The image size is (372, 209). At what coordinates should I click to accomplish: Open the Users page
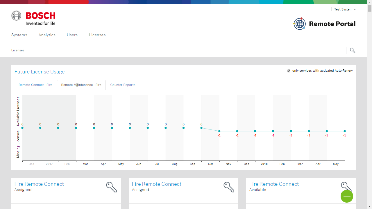pos(72,35)
